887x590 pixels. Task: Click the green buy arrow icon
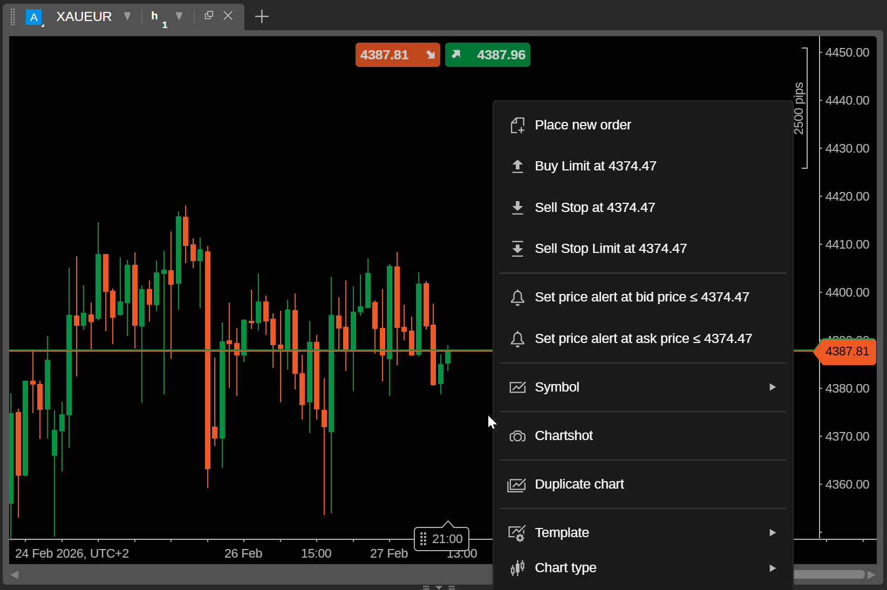[456, 54]
